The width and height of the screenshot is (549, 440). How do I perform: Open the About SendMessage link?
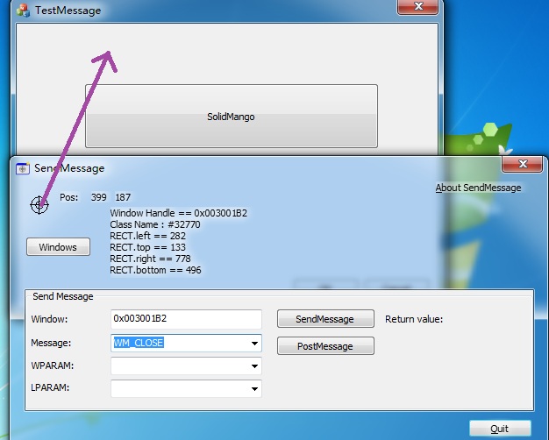point(478,188)
